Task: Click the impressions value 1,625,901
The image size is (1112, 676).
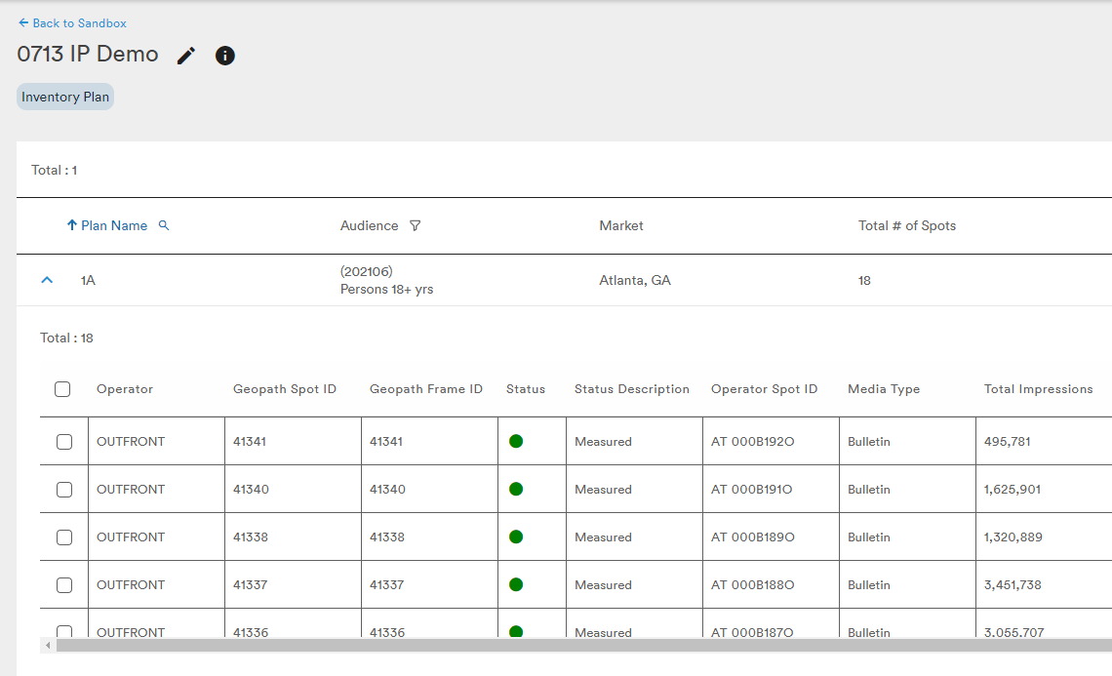Action: click(x=1013, y=490)
